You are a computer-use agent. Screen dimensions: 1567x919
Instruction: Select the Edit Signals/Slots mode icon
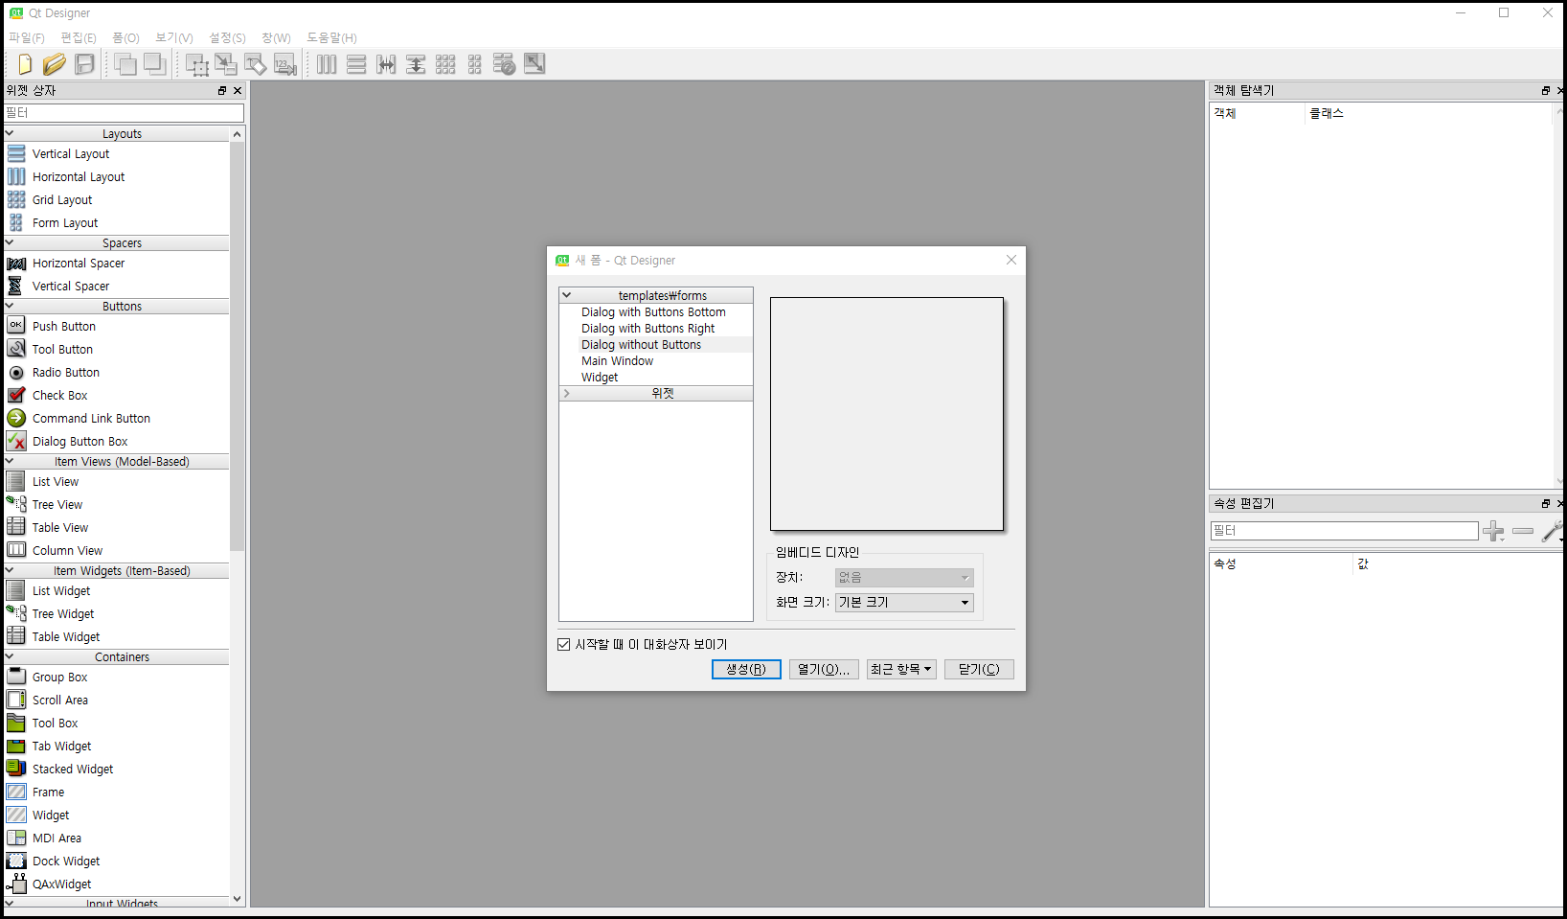[226, 64]
